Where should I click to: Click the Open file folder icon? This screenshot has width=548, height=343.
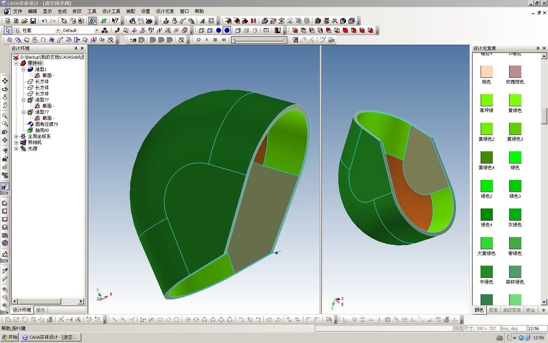click(x=24, y=21)
